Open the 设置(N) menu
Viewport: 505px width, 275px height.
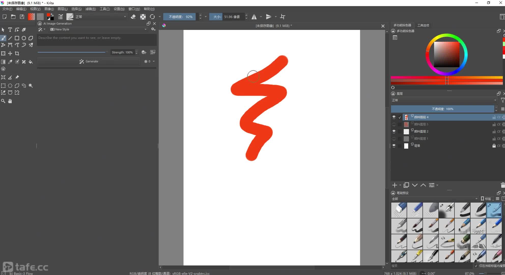pos(119,9)
